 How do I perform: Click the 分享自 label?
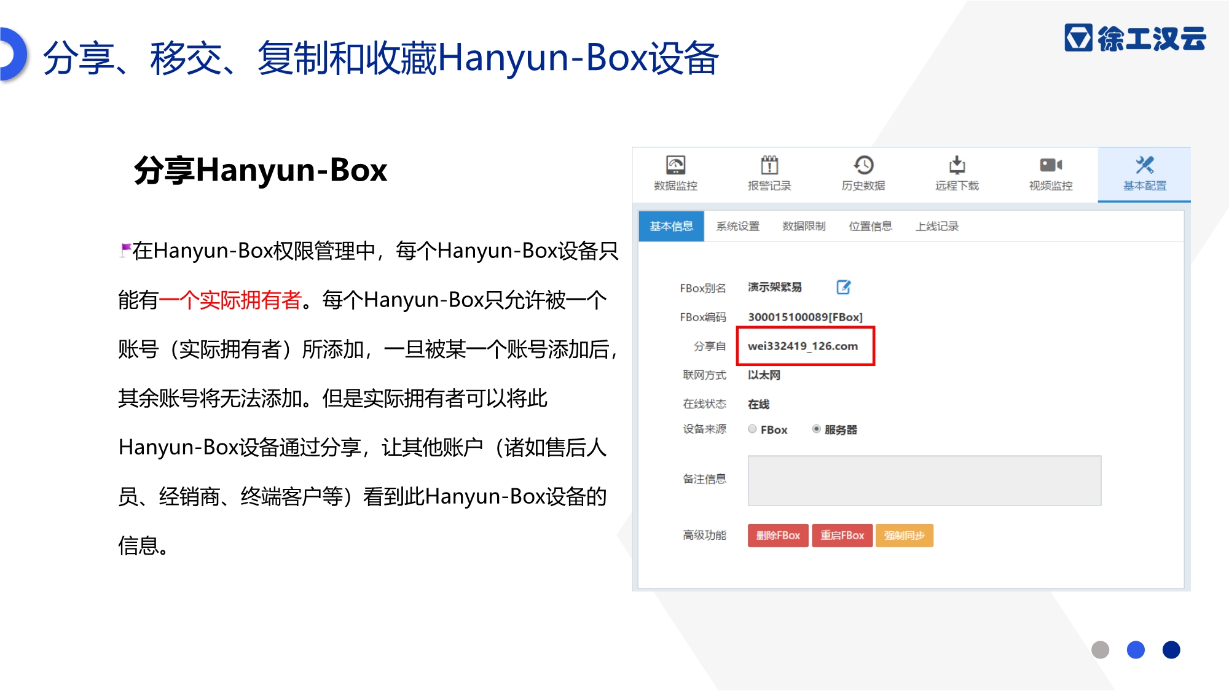[710, 346]
